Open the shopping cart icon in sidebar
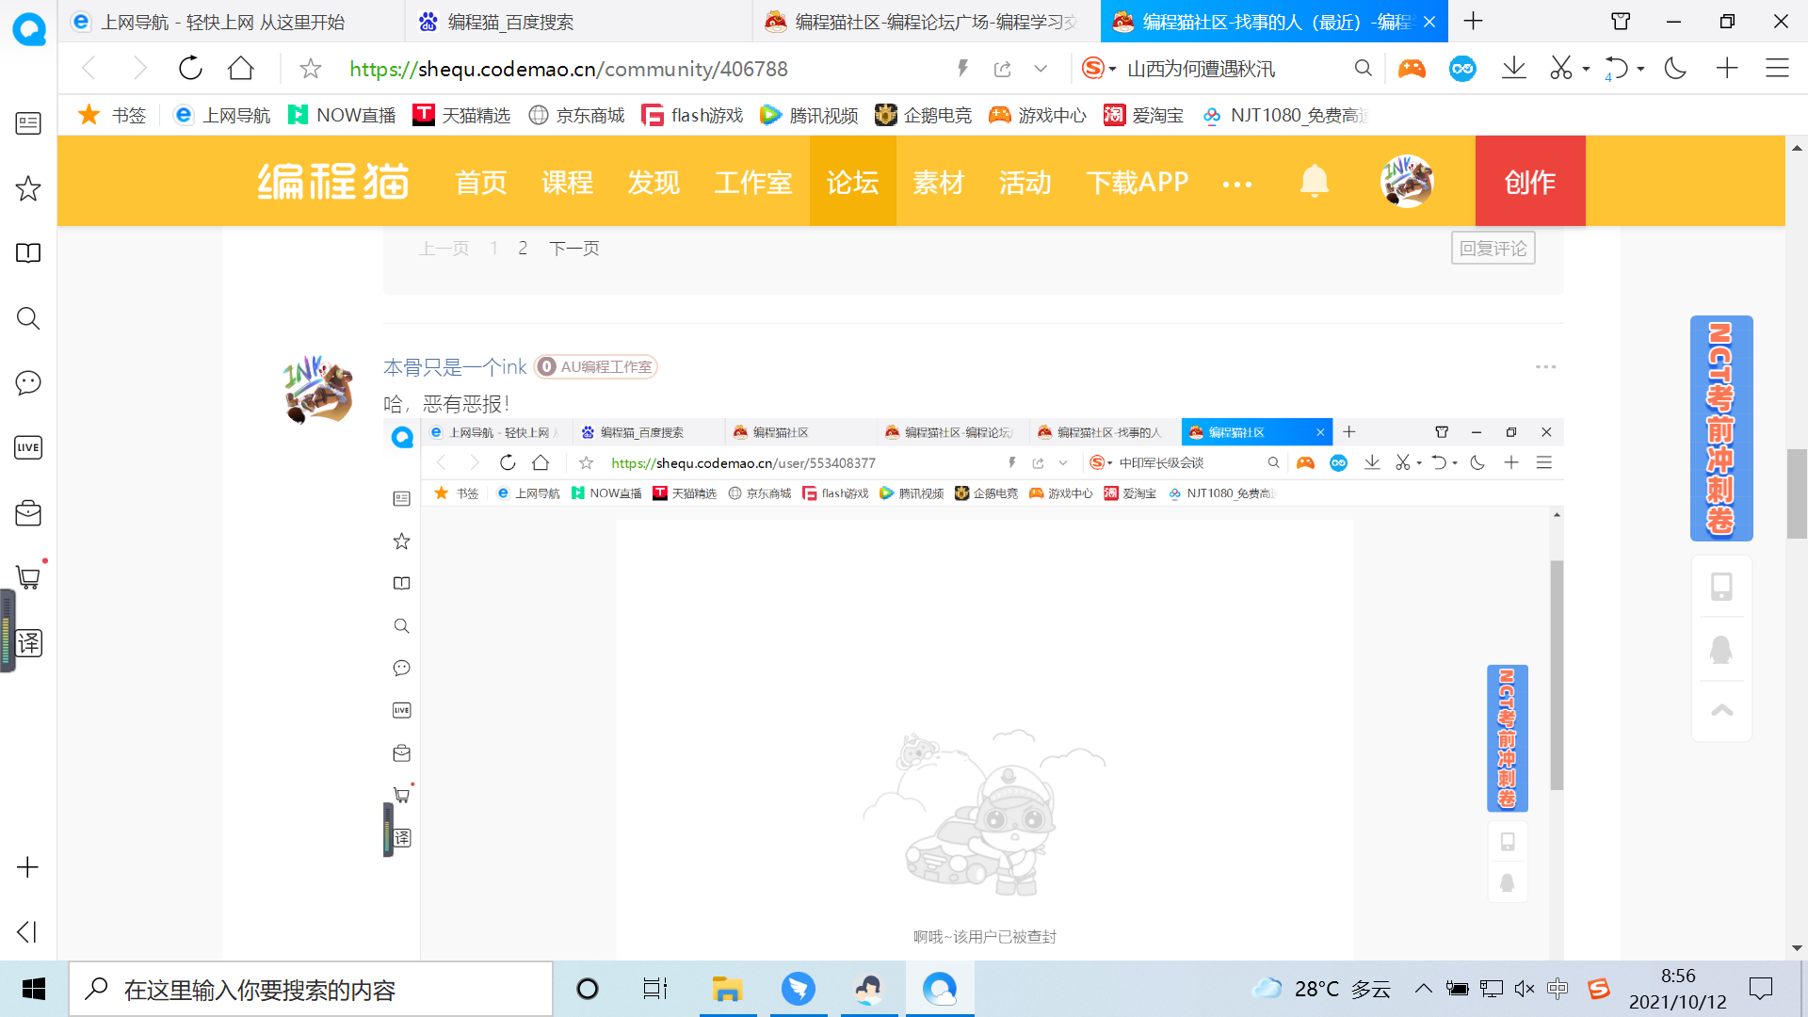 (29, 577)
